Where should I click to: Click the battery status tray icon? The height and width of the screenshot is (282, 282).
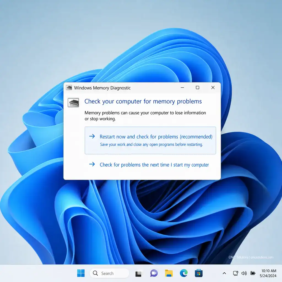point(253,273)
